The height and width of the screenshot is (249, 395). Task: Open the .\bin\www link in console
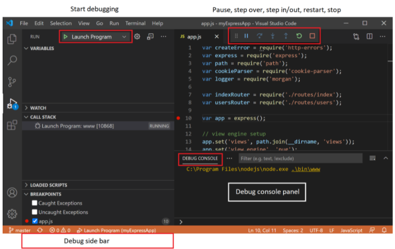pyautogui.click(x=305, y=169)
